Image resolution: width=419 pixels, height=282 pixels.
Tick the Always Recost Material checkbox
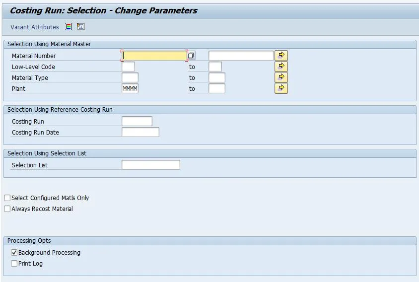tap(7, 209)
